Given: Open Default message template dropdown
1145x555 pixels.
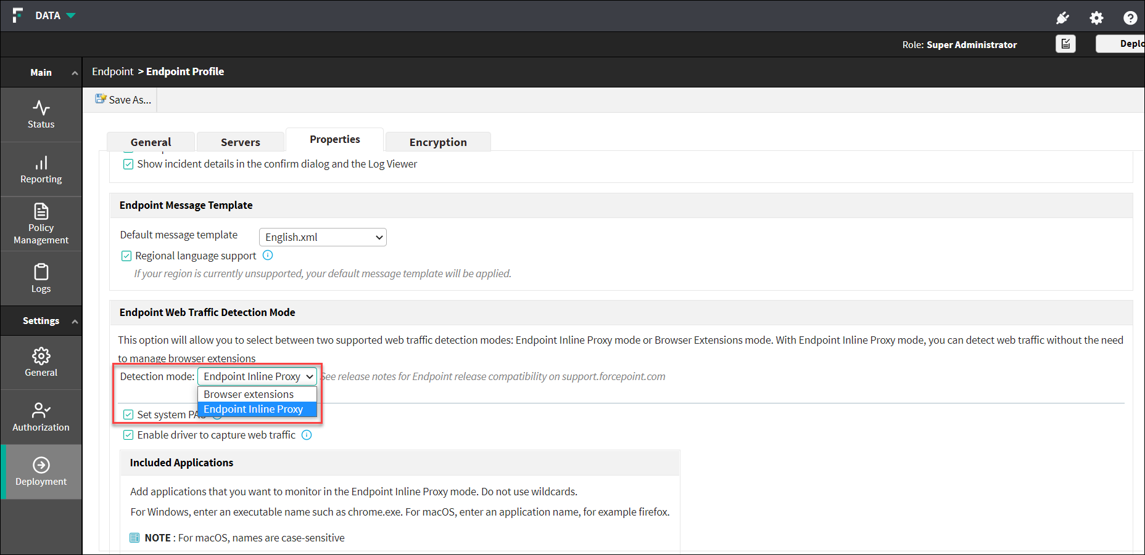Looking at the screenshot, I should click(x=323, y=237).
